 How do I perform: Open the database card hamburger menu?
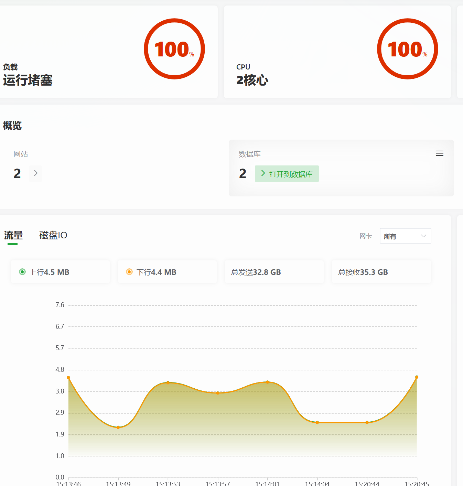440,153
